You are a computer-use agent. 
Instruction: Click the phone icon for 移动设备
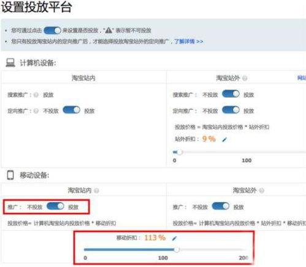[10, 175]
